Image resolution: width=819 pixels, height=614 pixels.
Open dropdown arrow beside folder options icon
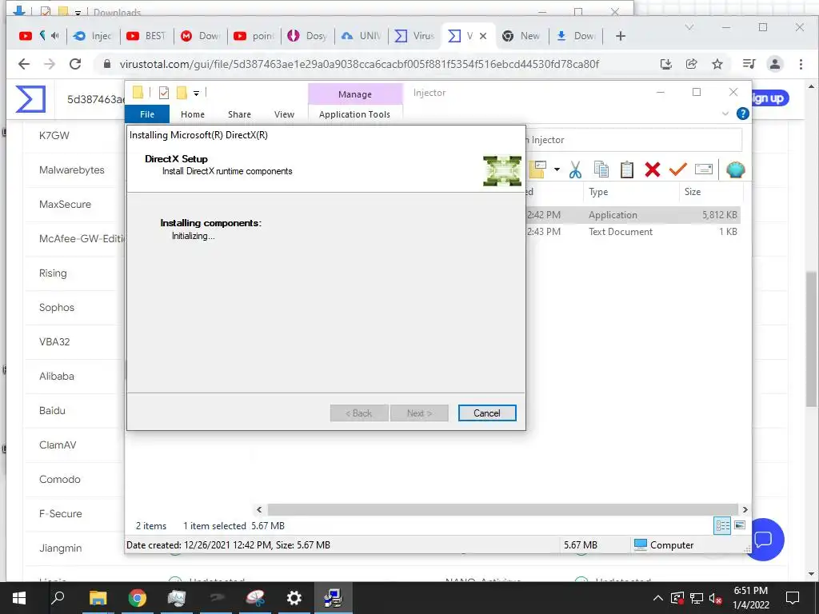coord(557,169)
